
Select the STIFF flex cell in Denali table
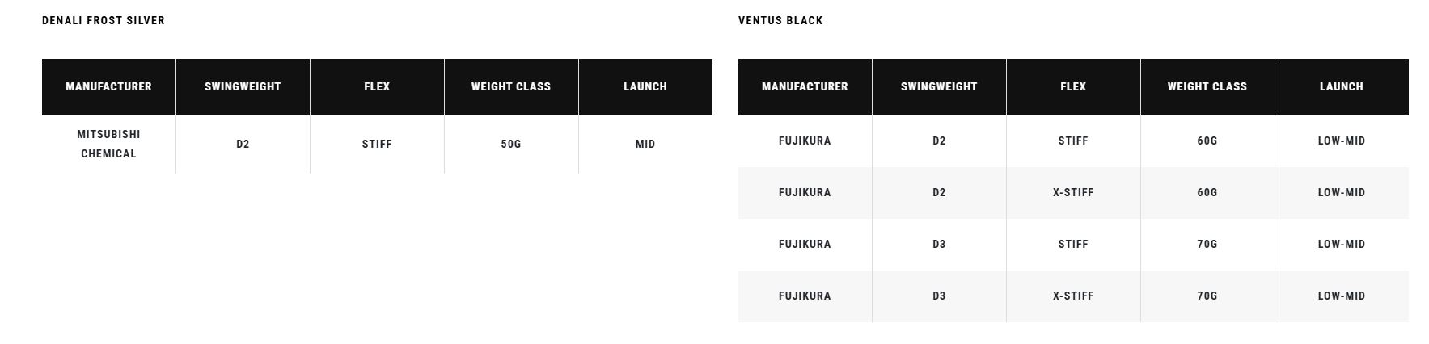[x=377, y=144]
